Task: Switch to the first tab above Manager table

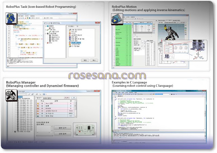Action: tap(39, 98)
